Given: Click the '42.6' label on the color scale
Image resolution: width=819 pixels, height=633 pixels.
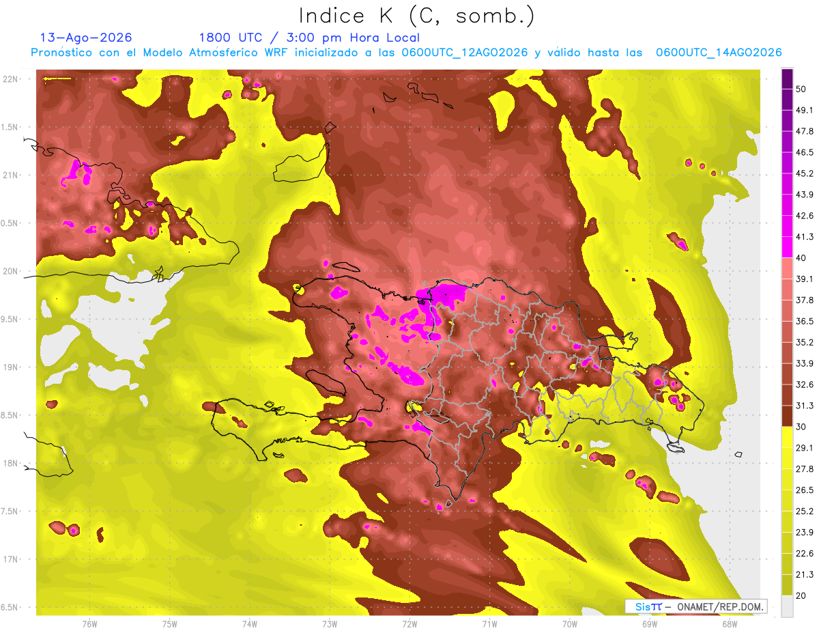Looking at the screenshot, I should point(805,216).
